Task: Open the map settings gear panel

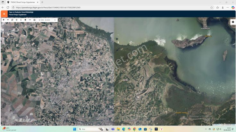Action: click(x=233, y=22)
